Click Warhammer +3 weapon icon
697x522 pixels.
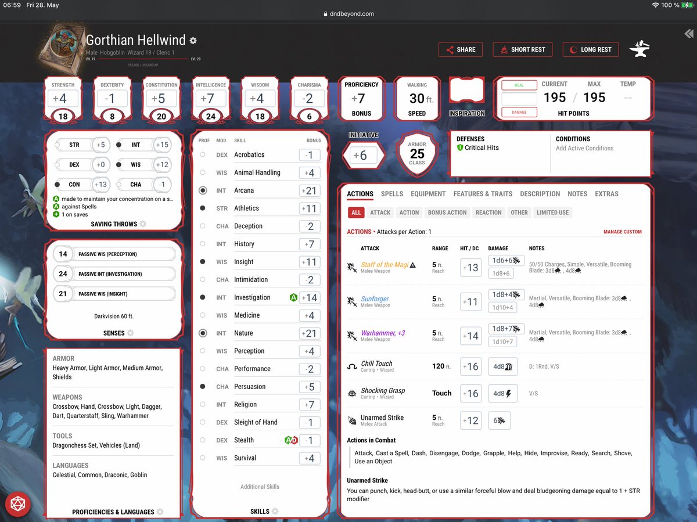(351, 336)
